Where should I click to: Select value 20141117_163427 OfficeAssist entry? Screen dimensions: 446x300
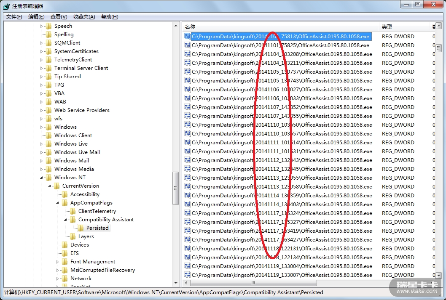click(x=282, y=240)
